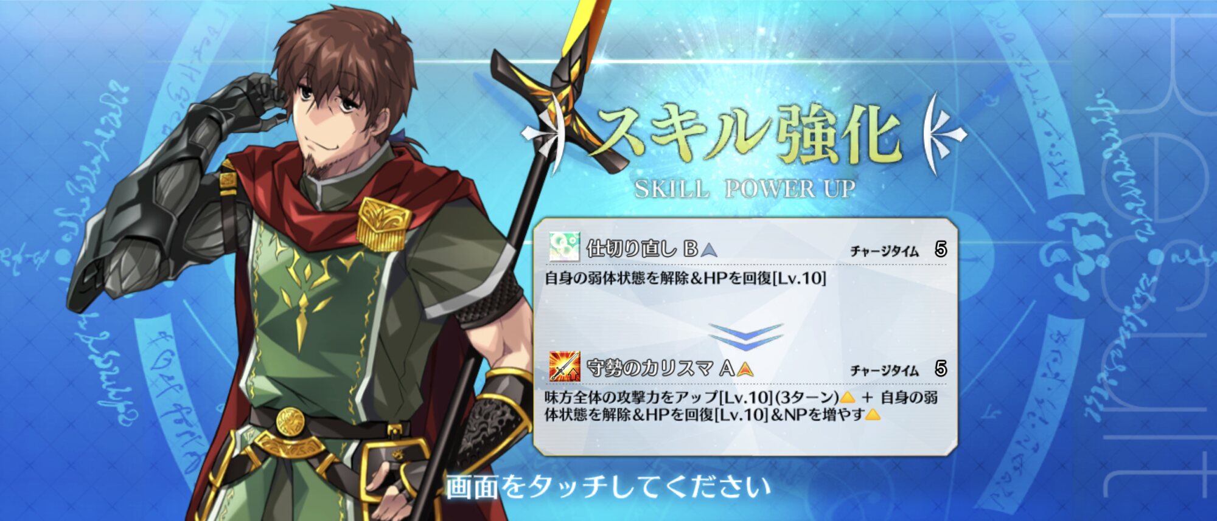1217x521 pixels.
Task: Click the lower チャージタイム 5 label
Action: pos(898,369)
